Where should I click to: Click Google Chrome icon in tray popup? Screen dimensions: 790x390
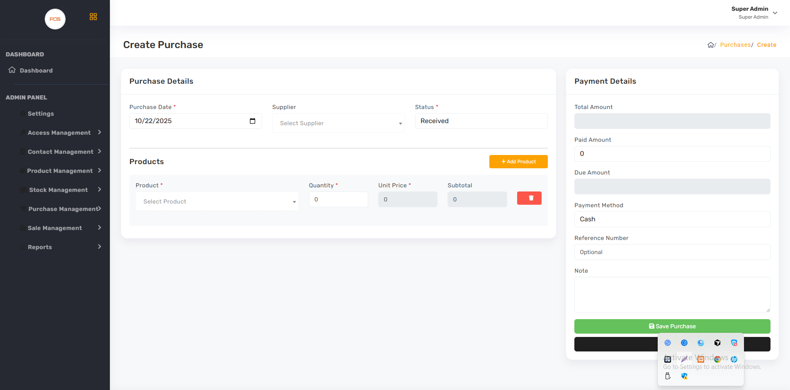(717, 359)
